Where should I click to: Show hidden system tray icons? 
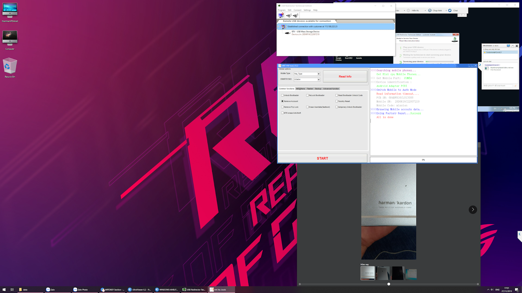[488, 290]
